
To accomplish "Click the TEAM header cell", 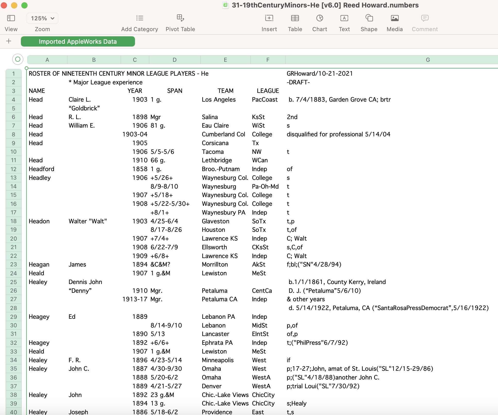I will pos(225,91).
